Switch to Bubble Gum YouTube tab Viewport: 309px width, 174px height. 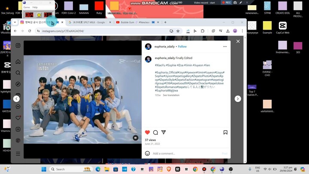click(137, 22)
